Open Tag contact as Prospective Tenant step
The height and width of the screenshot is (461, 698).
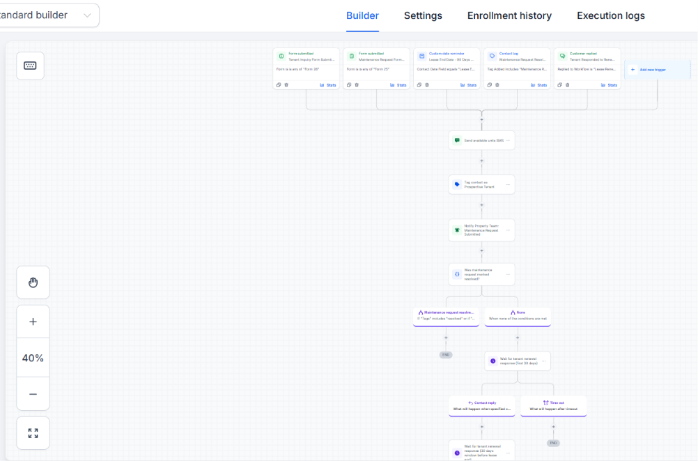click(481, 185)
